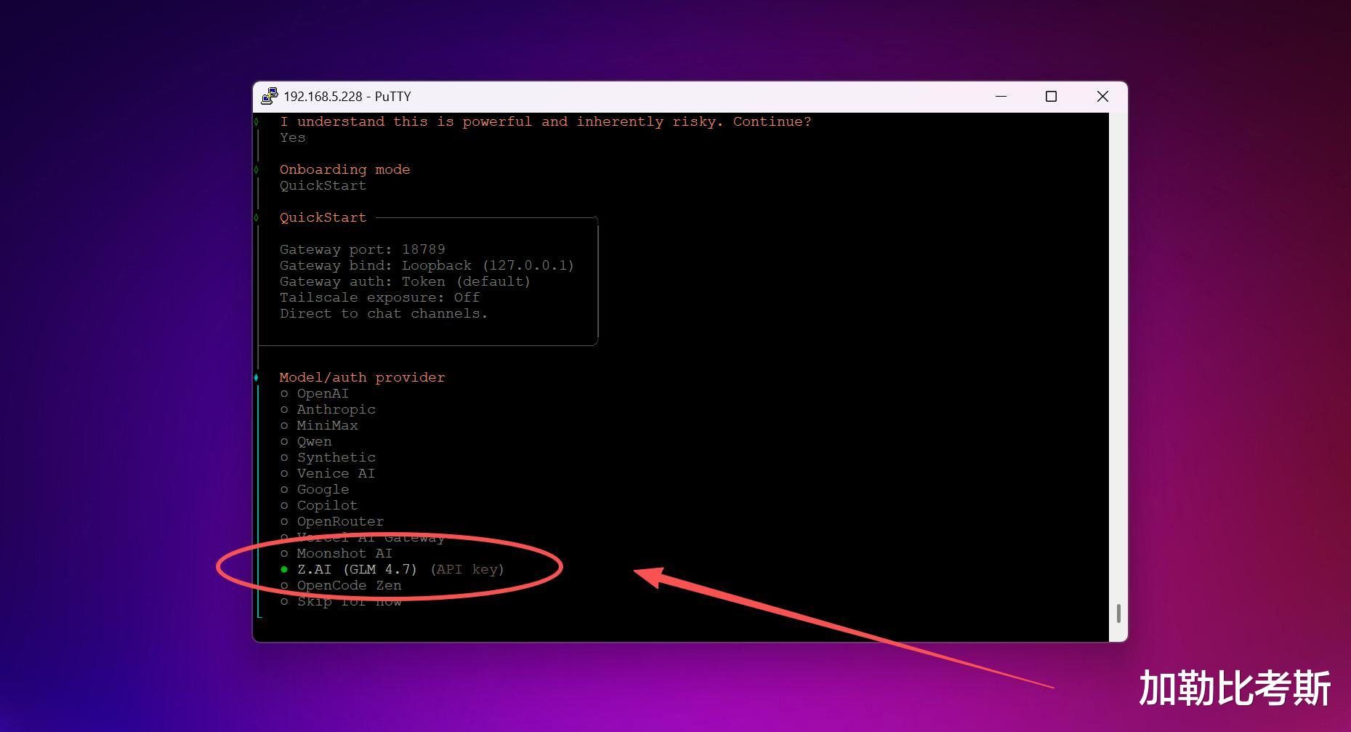Select the OpenAI provider option
Image resolution: width=1351 pixels, height=732 pixels.
coord(315,393)
